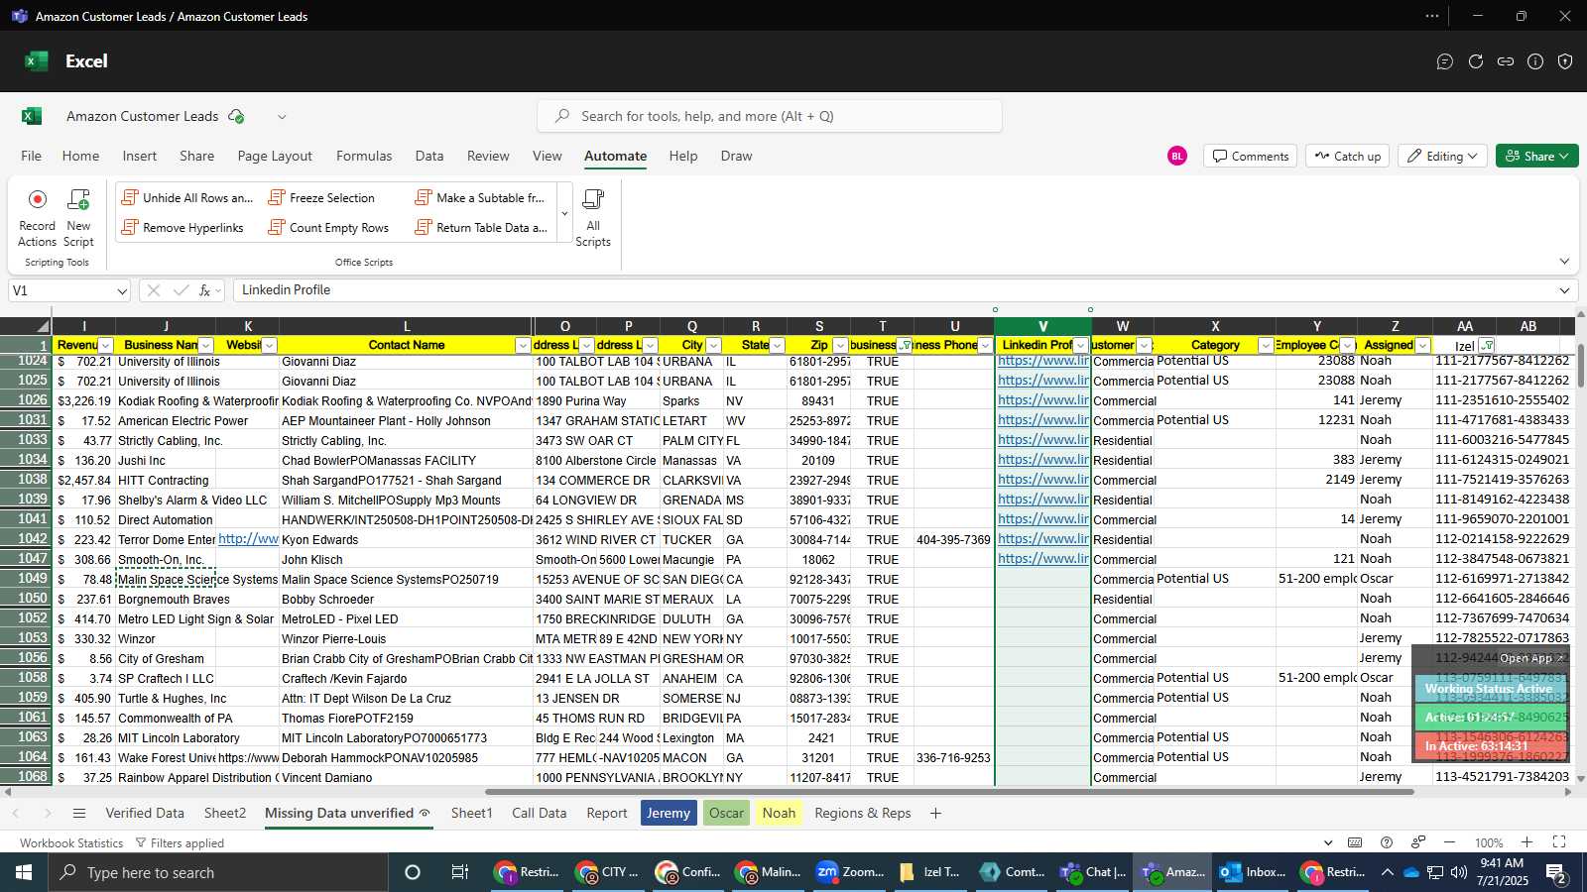This screenshot has height=892, width=1587.
Task: Run the Make a Subtable script
Action: [x=480, y=198]
